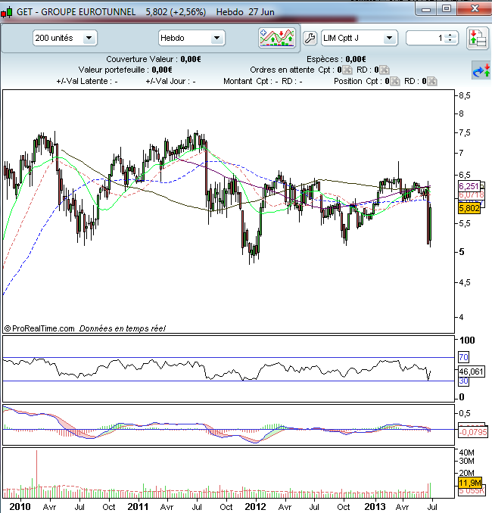Click the 2012 year label on time axis
Viewport: 492px width, 513px height.
tap(255, 507)
